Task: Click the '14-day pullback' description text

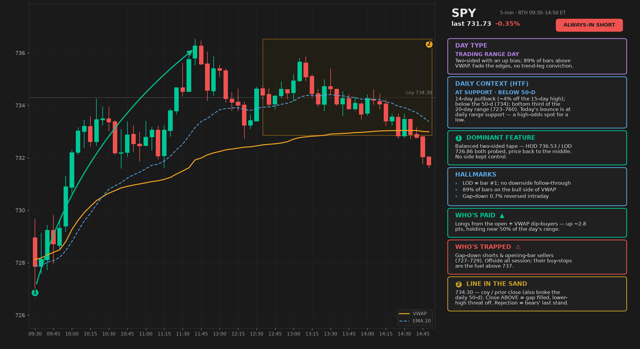Action: 513,109
